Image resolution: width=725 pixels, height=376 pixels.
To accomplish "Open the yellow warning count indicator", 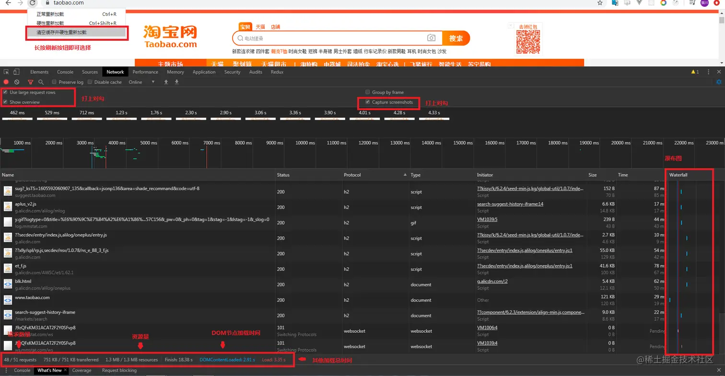I will coord(695,72).
